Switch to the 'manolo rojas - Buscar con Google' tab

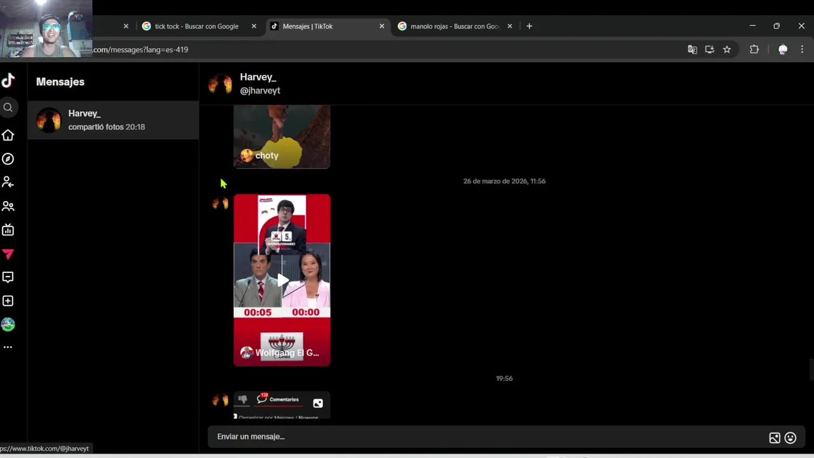455,26
